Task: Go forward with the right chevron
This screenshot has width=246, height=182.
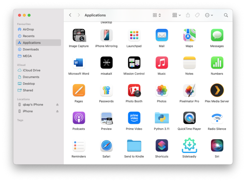Action: coord(79,15)
